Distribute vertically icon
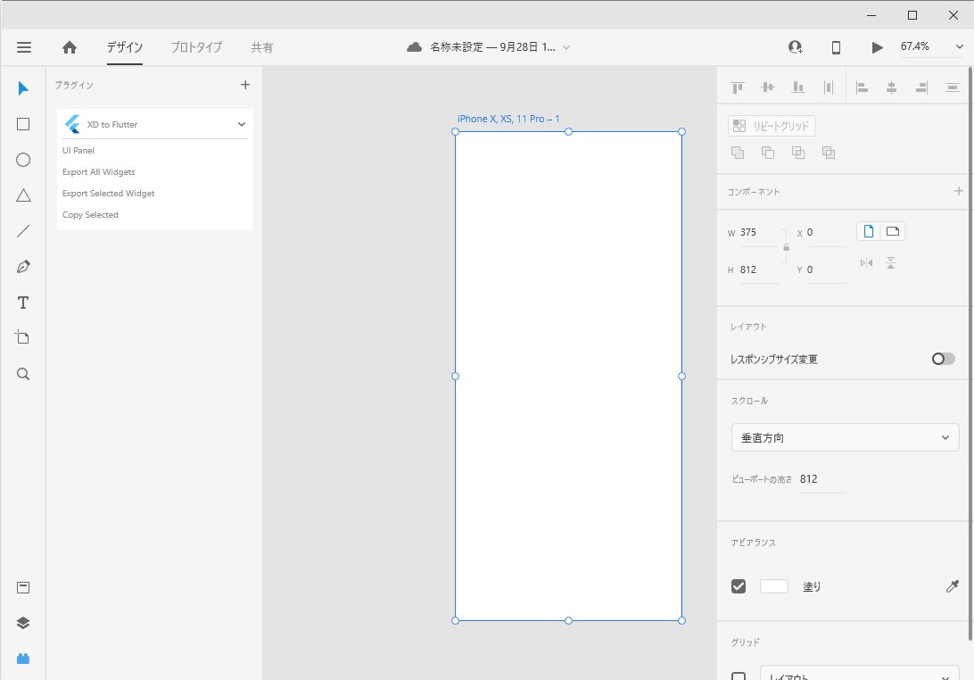Screen dimensions: 974x680 [953, 87]
